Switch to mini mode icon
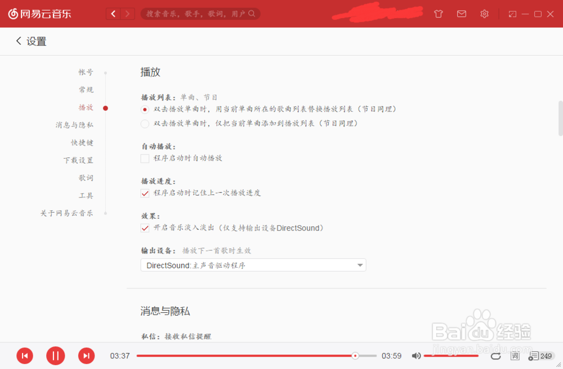 [x=512, y=14]
